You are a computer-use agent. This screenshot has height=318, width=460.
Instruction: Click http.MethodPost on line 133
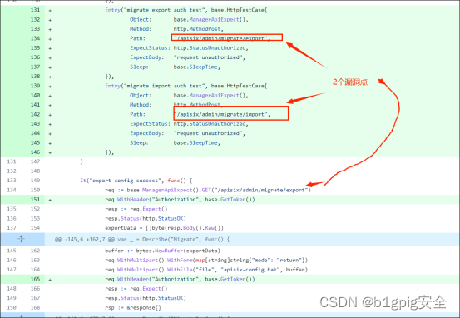tap(198, 29)
